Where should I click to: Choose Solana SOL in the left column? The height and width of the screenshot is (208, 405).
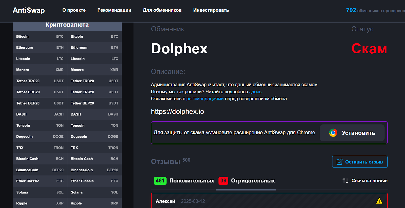pyautogui.click(x=40, y=192)
